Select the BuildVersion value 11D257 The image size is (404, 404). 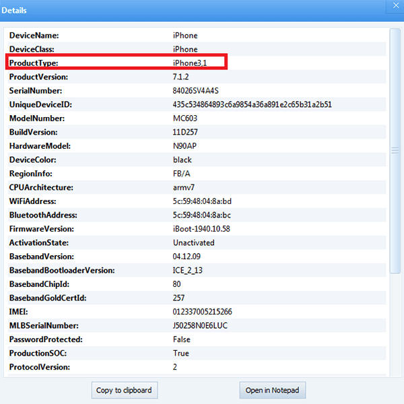click(x=185, y=132)
